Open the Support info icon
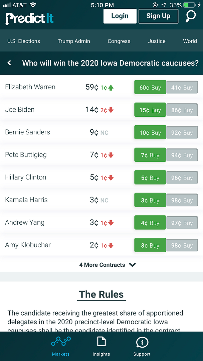The height and width of the screenshot is (361, 203). tap(142, 342)
